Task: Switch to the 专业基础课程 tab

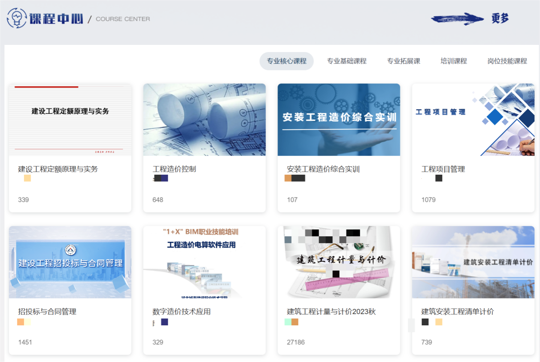Action: tap(347, 61)
